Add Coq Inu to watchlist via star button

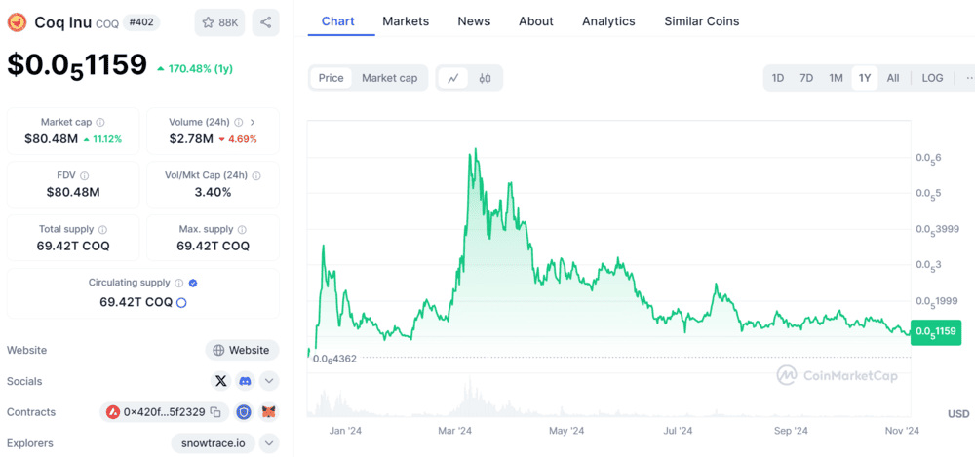219,23
